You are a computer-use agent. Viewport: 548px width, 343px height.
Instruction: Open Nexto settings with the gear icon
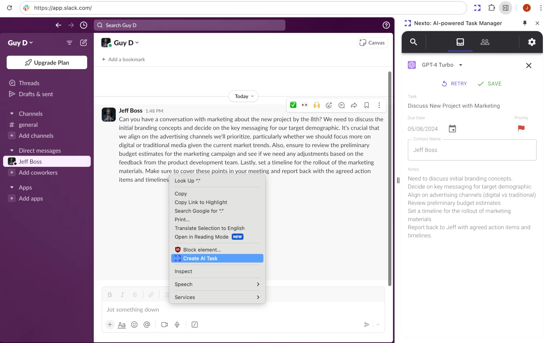click(x=532, y=42)
